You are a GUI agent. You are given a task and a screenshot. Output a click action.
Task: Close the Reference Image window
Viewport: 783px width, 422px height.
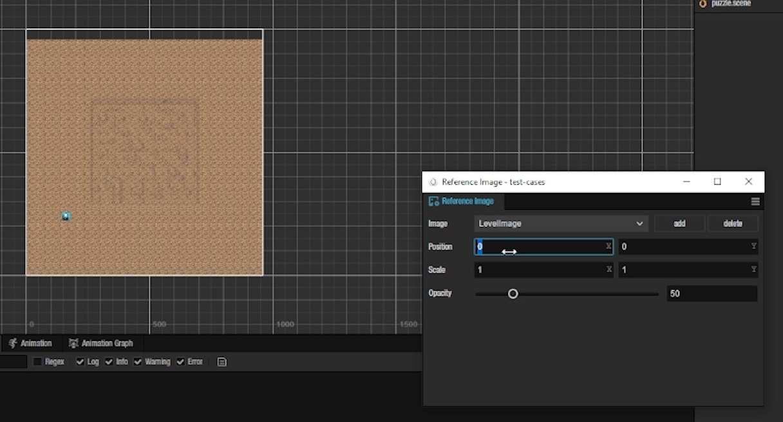(748, 182)
